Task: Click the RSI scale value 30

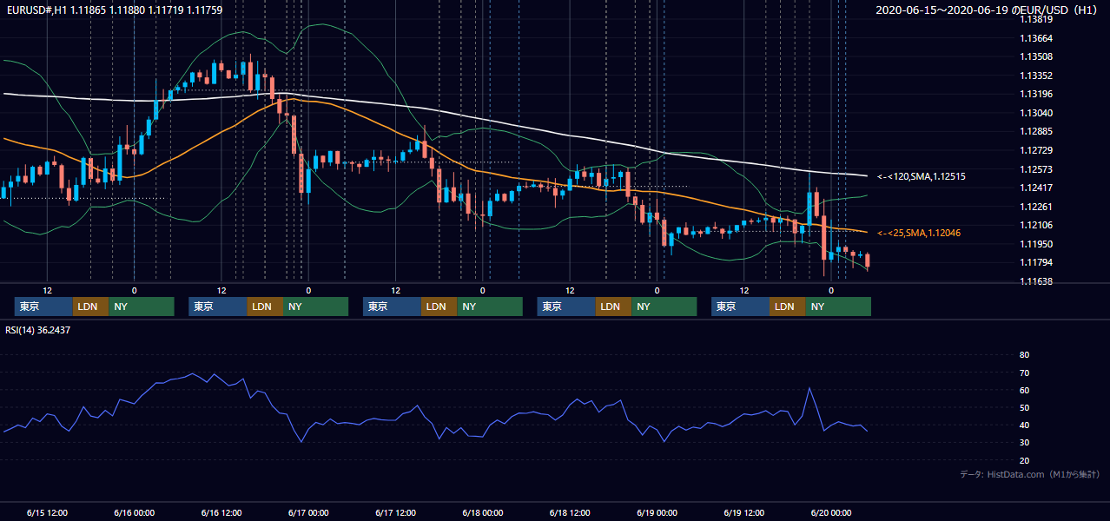Action: pyautogui.click(x=1024, y=443)
